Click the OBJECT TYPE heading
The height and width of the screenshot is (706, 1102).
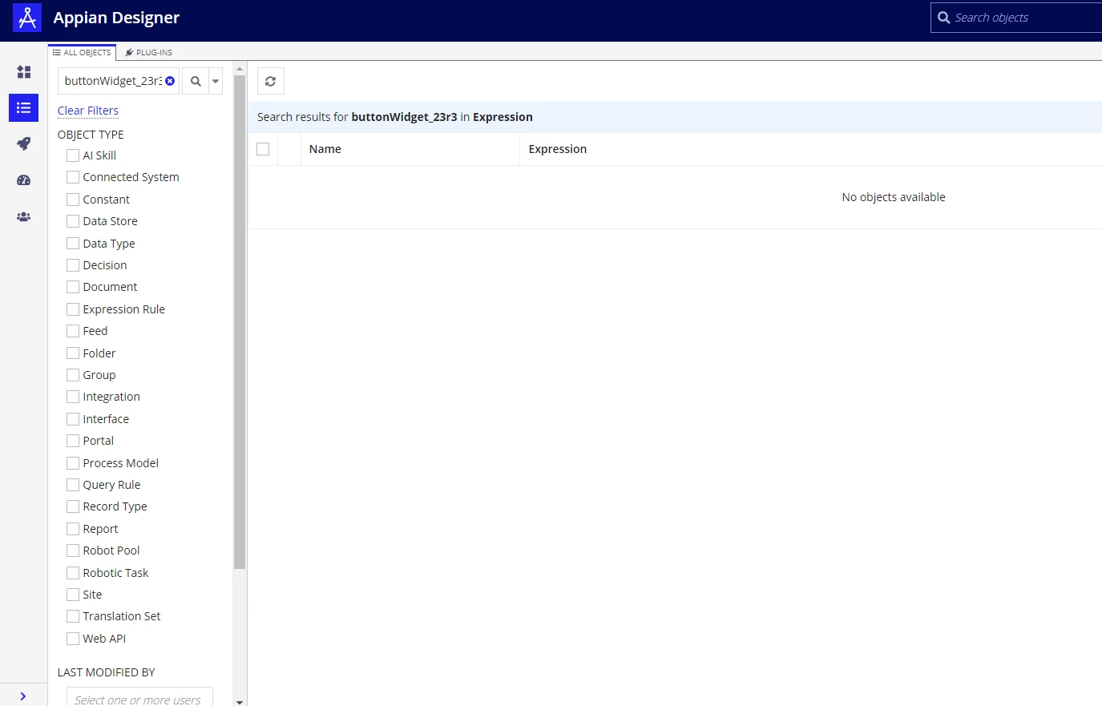click(91, 135)
